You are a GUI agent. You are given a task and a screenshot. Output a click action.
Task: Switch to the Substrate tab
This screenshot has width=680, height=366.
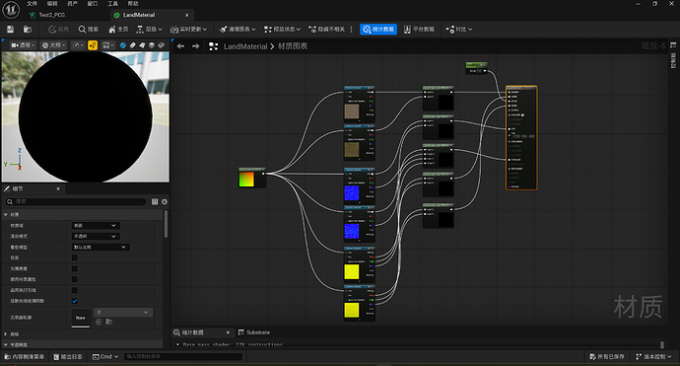point(254,332)
